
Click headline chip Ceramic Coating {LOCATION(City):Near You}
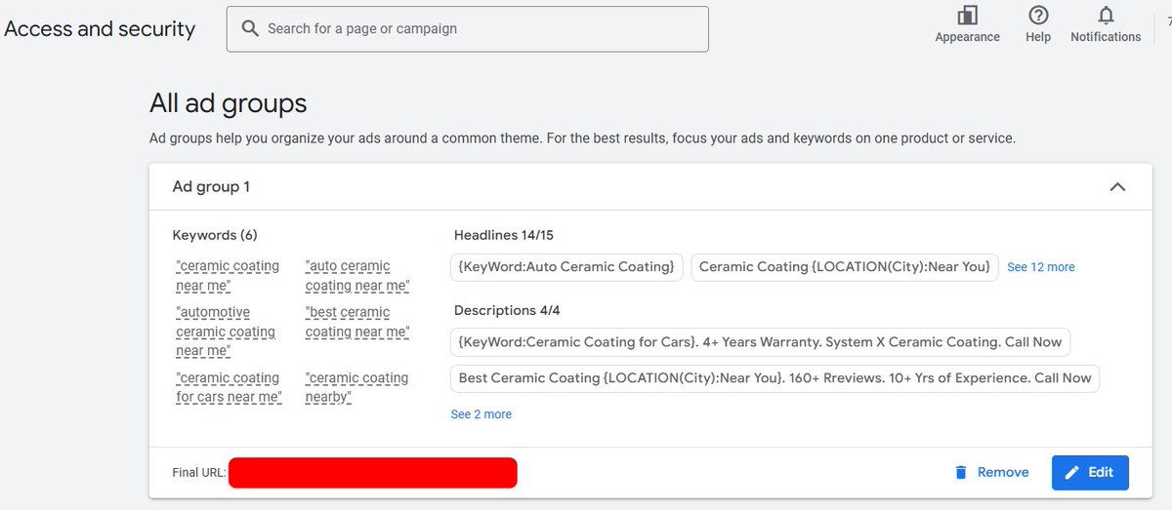(x=845, y=267)
